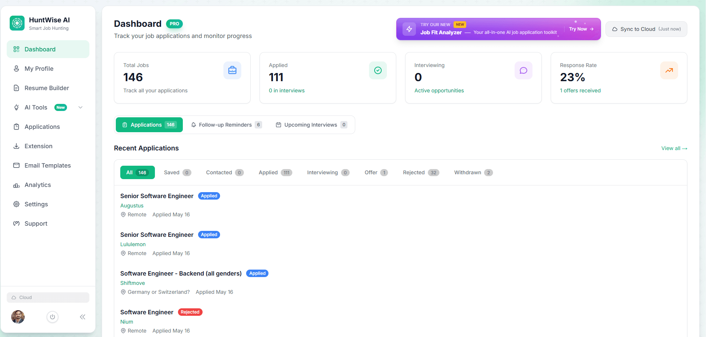Click location pin icon for Germany or Switzerland
The width and height of the screenshot is (706, 337).
(123, 292)
